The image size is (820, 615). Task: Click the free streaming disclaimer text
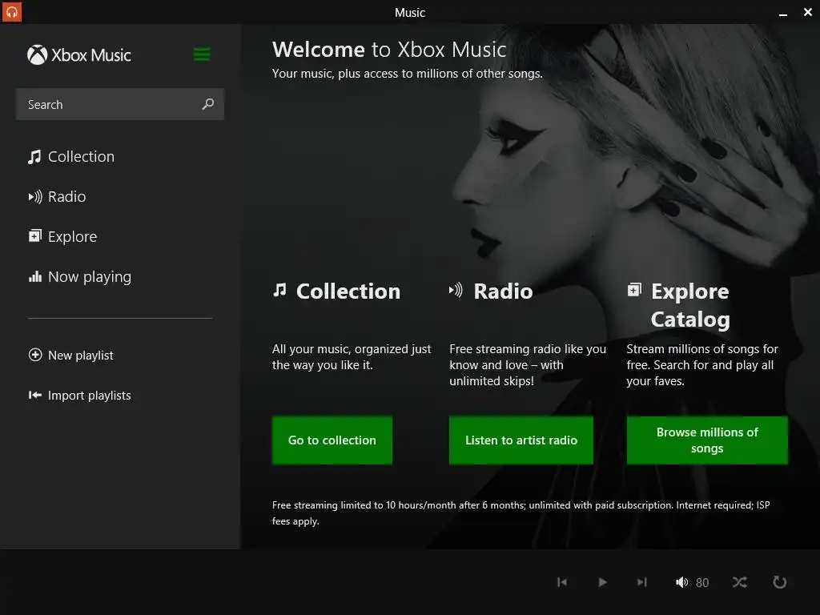pos(521,513)
